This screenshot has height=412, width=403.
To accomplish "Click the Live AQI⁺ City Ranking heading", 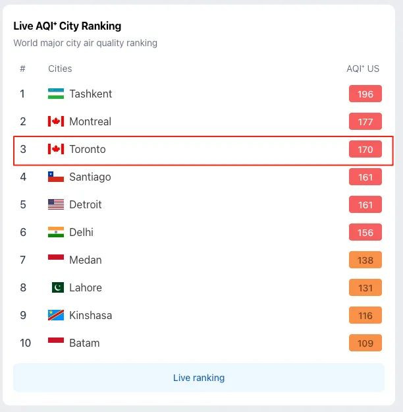I will 67,26.
